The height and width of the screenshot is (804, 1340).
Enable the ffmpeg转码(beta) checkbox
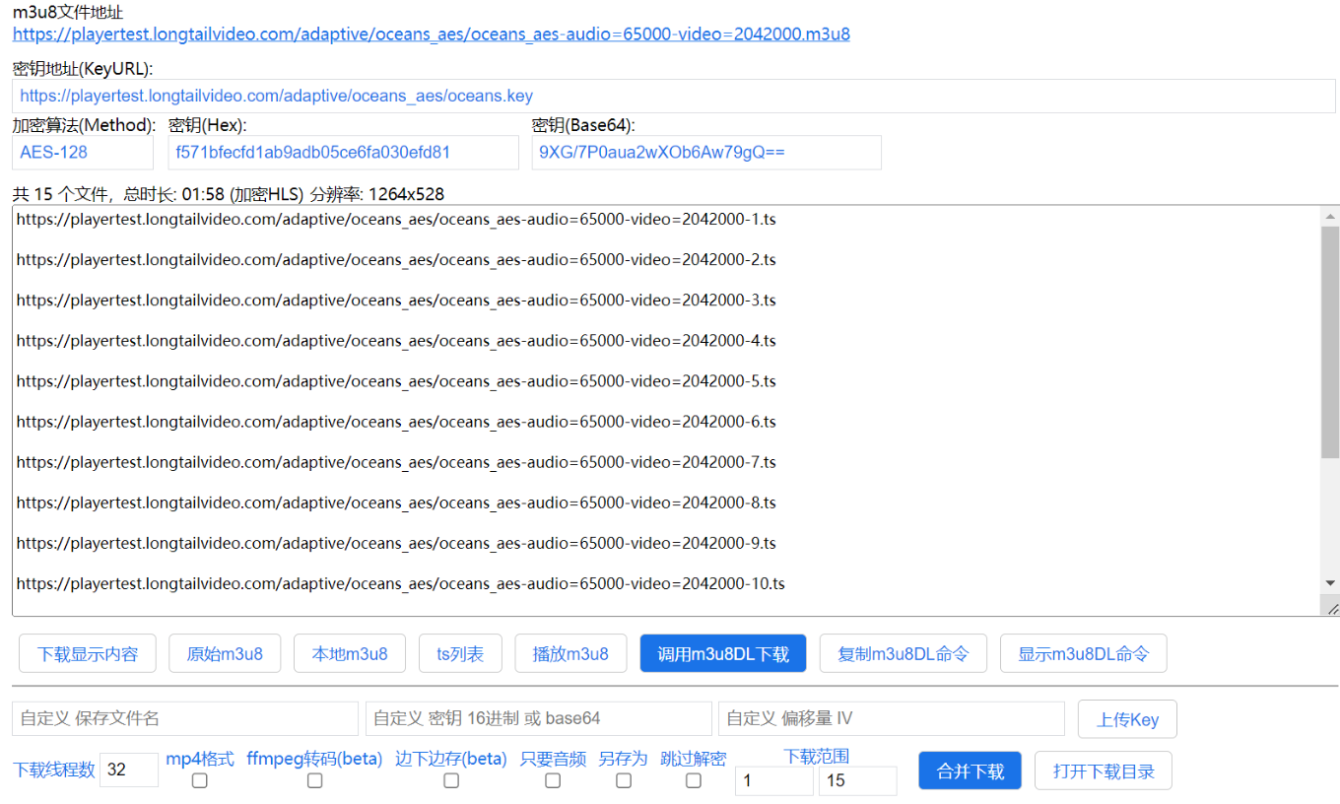tap(314, 780)
